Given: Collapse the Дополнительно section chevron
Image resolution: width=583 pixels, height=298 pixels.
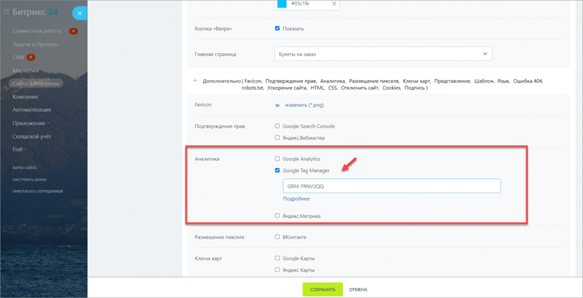Looking at the screenshot, I should point(195,81).
